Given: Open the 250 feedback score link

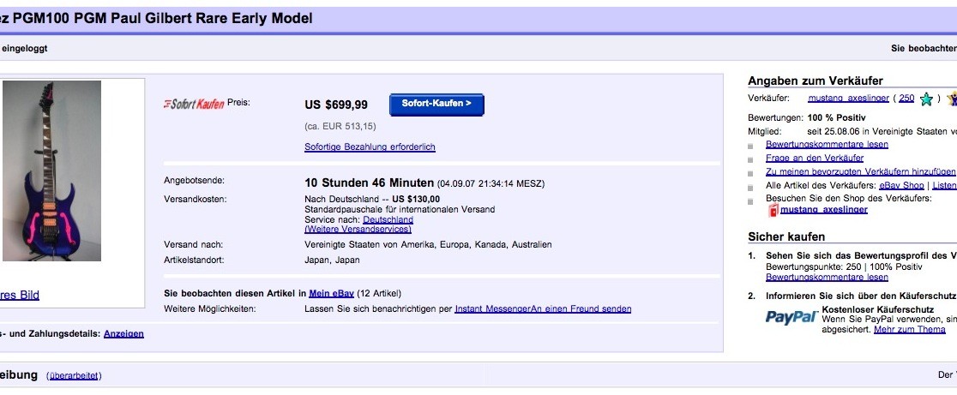Looking at the screenshot, I should 906,99.
